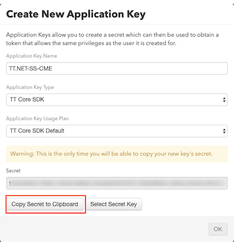234x245 pixels.
Task: Click the Application Key Name label
Action: [32, 56]
